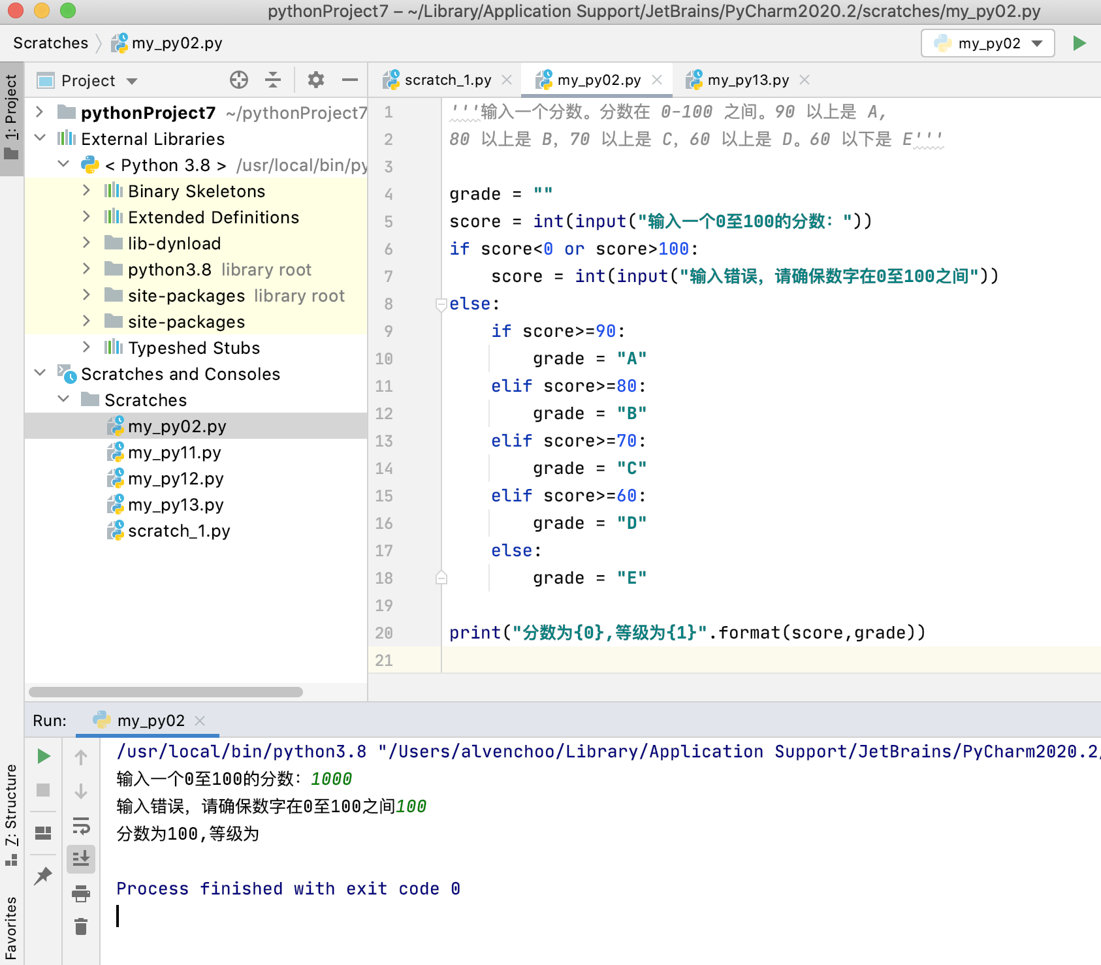Open the Favorites tool window tab
1101x965 pixels.
(11, 927)
